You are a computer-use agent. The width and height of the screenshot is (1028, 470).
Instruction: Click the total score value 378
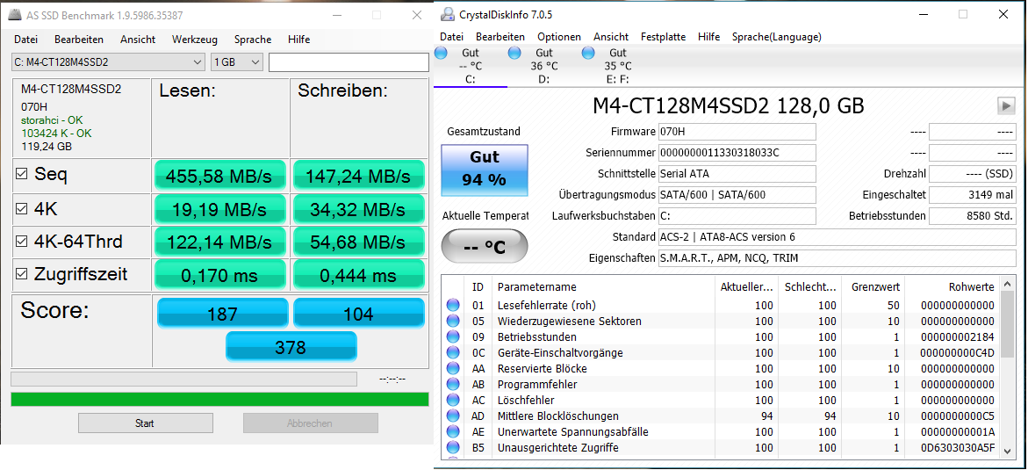291,347
